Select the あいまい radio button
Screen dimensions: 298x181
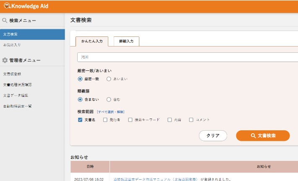pos(109,79)
